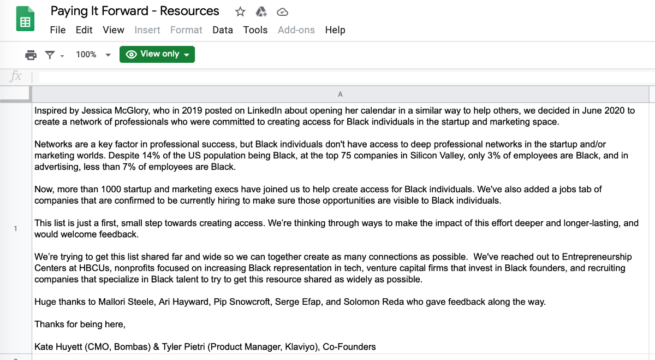
Task: Expand the filter views dropdown arrow
Action: pyautogui.click(x=62, y=55)
